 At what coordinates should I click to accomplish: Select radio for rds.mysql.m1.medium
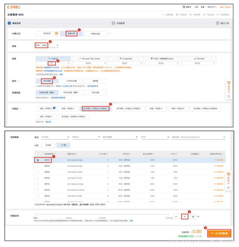38,190
